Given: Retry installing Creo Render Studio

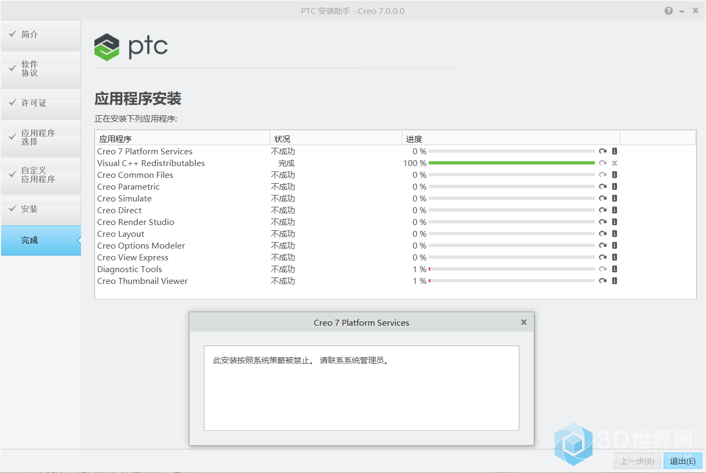Looking at the screenshot, I should click(602, 222).
